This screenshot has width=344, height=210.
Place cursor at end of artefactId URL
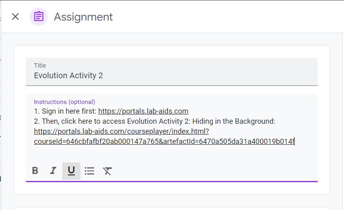[x=295, y=141]
